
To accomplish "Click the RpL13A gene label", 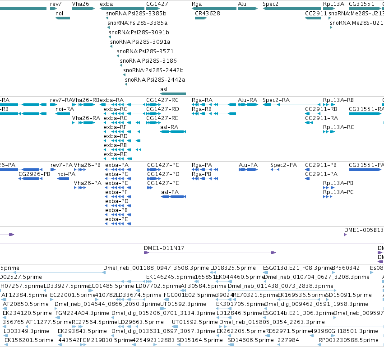I will coord(333,4).
